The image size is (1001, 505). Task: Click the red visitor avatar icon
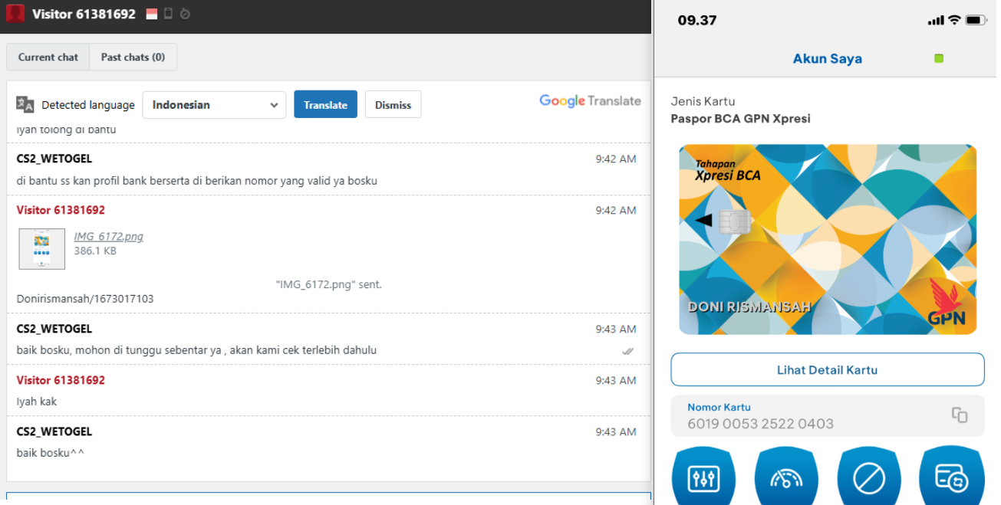point(15,14)
